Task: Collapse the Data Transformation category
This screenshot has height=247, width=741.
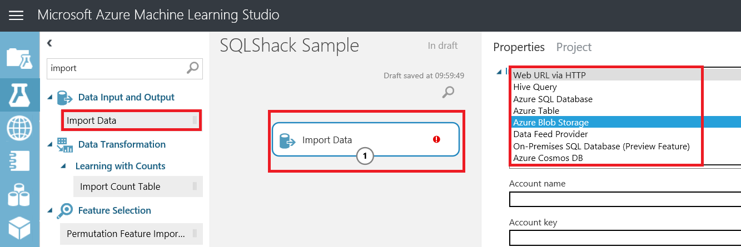Action: point(50,145)
